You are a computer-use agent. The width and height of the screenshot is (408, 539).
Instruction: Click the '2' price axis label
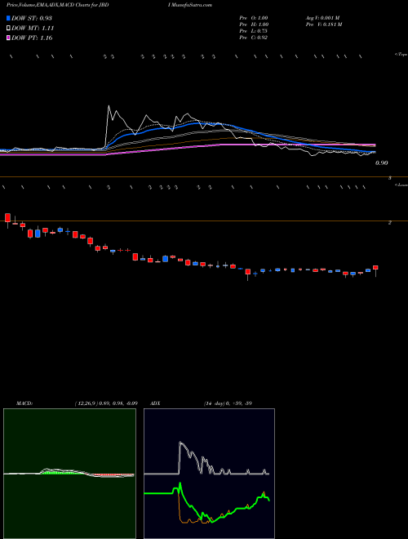click(x=390, y=223)
